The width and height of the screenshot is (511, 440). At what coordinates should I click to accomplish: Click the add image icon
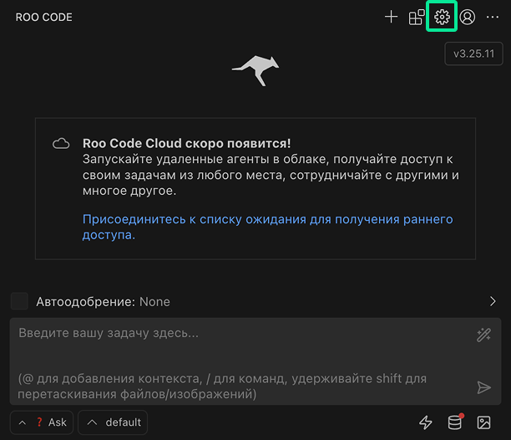pyautogui.click(x=483, y=422)
